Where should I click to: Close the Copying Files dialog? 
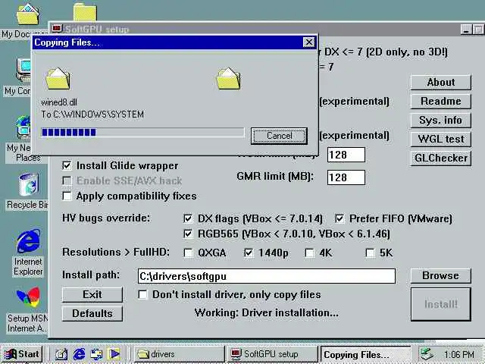(x=308, y=42)
